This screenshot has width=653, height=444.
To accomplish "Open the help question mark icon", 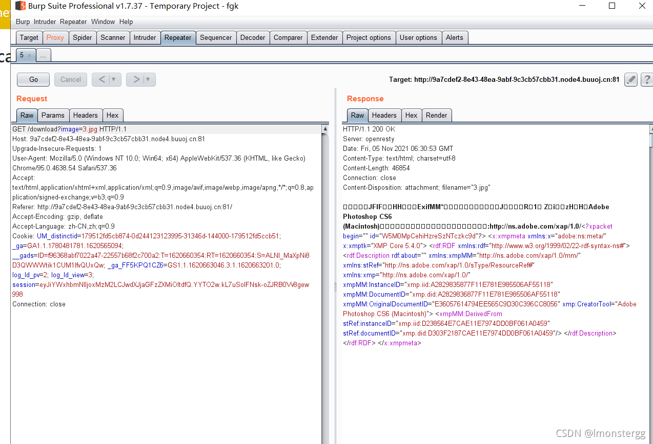I will click(x=647, y=80).
